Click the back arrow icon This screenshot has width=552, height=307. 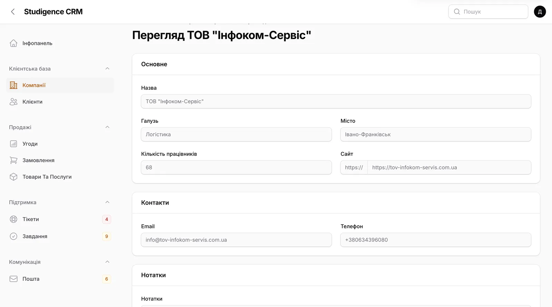pos(13,12)
